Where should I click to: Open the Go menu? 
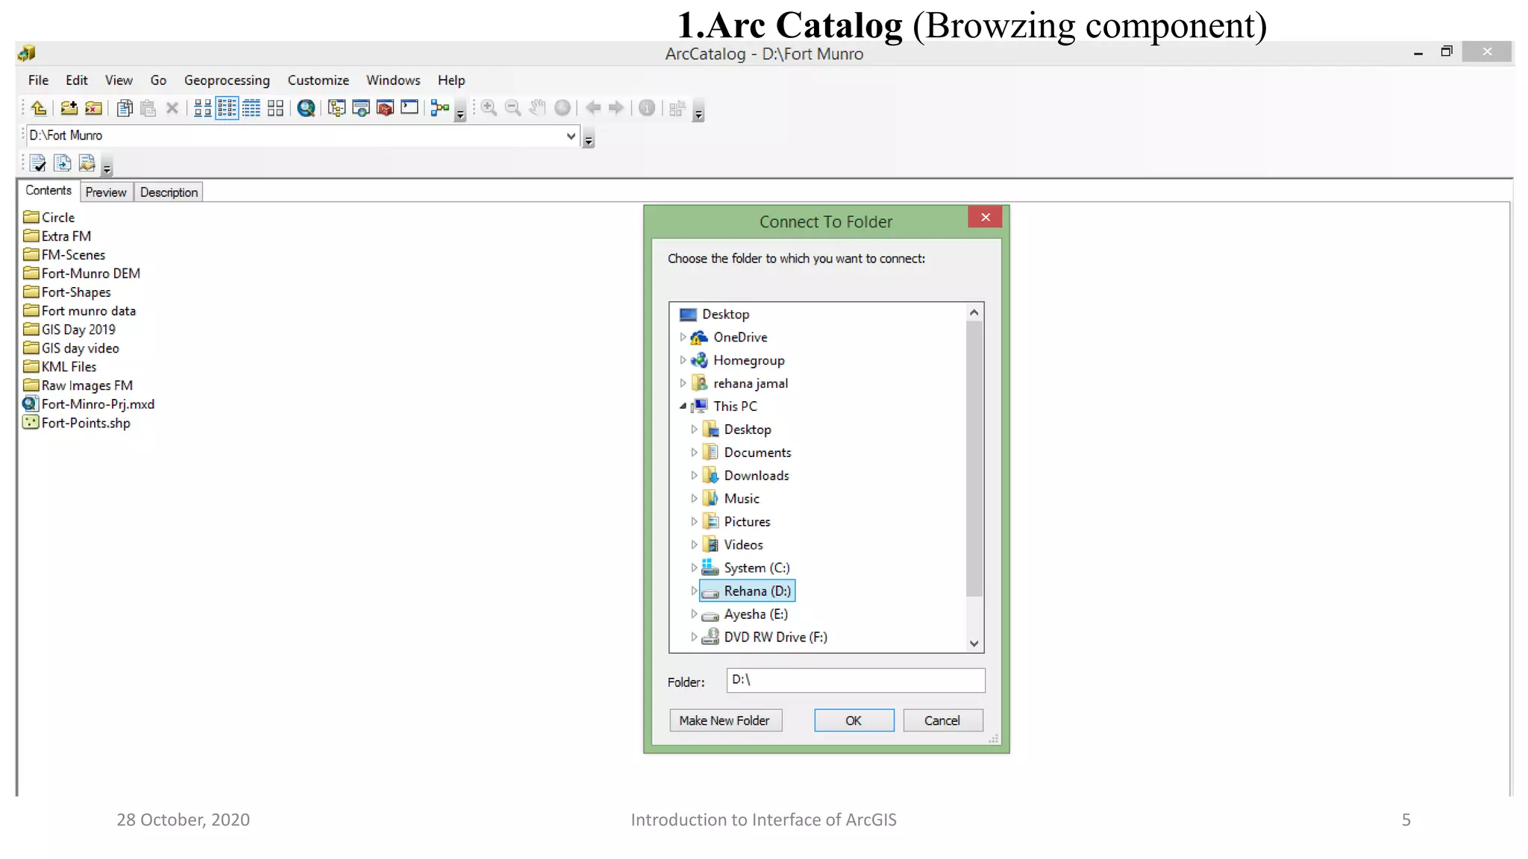point(158,81)
